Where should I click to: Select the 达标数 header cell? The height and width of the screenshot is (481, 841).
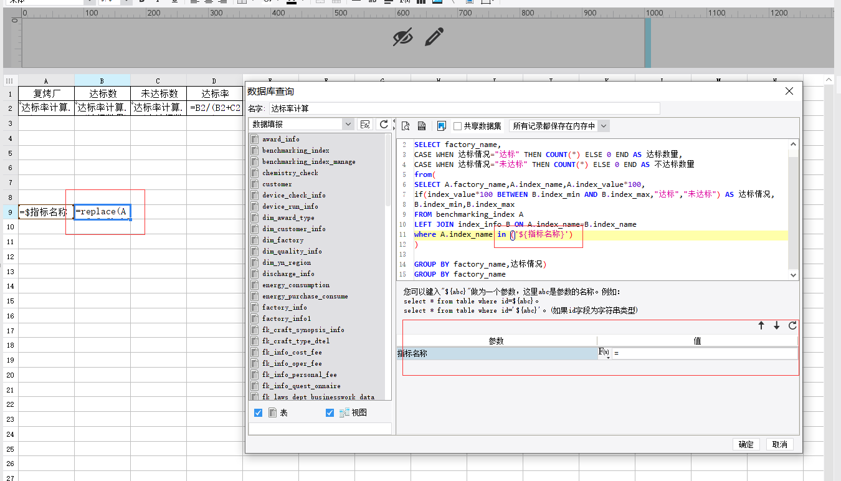pyautogui.click(x=102, y=93)
